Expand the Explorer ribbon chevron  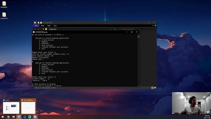(153, 26)
